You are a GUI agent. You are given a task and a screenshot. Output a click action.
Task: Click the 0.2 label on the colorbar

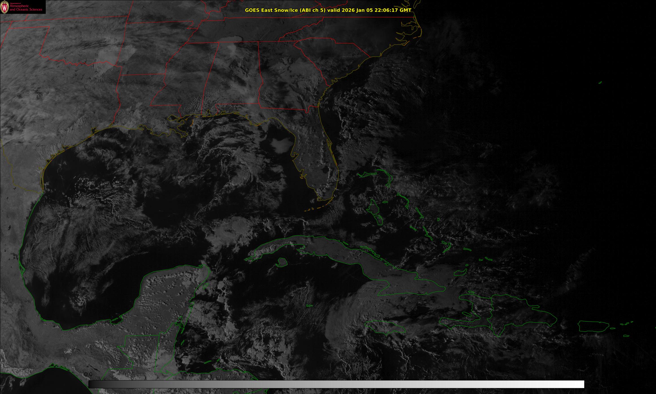pyautogui.click(x=188, y=374)
